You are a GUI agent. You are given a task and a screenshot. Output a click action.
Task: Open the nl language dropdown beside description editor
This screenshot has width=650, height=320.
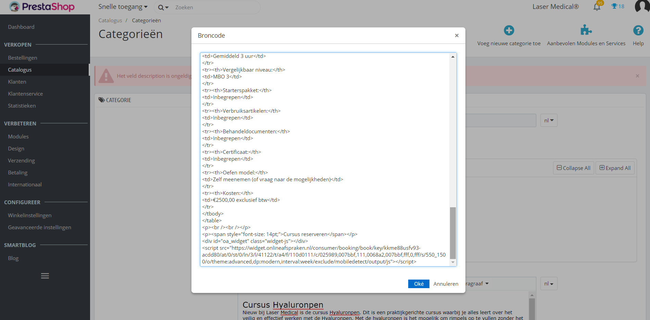pos(549,284)
